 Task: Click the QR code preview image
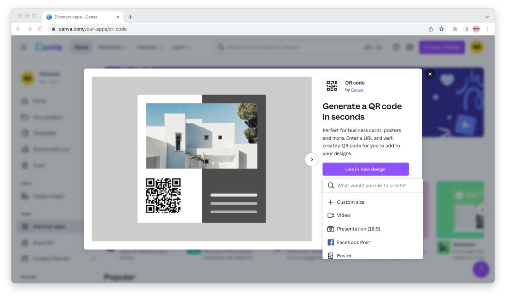[163, 196]
